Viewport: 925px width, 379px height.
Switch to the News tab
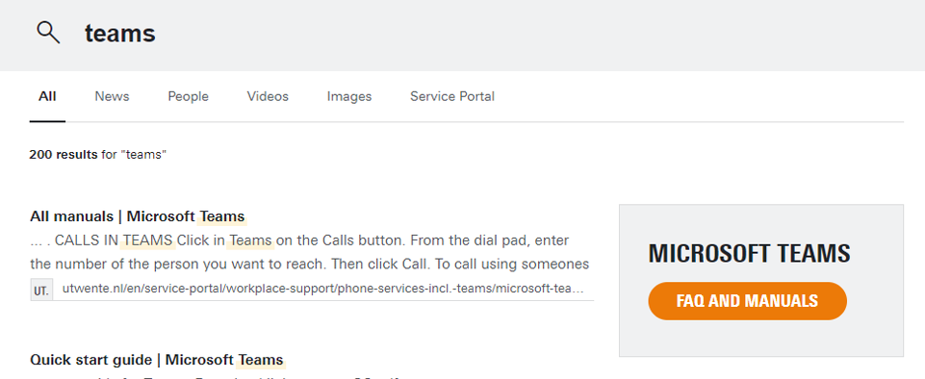click(x=112, y=96)
